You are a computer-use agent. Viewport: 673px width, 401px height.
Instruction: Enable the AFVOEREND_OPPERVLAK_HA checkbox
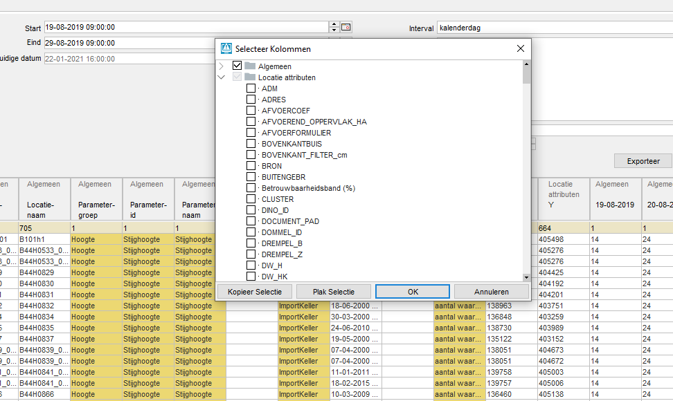point(251,122)
